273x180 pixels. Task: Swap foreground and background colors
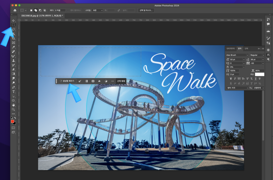point(15,118)
